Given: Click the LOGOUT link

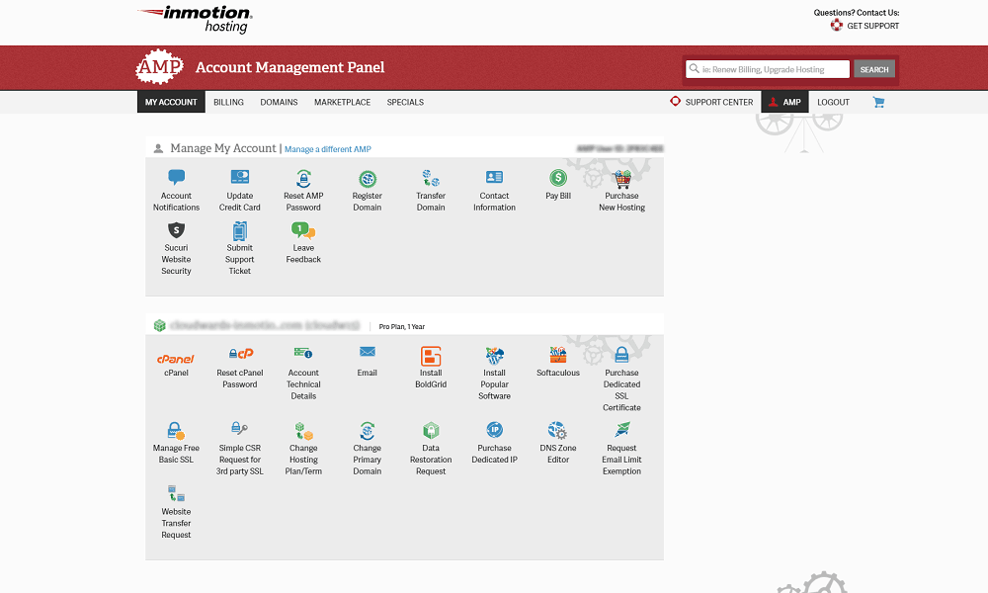Looking at the screenshot, I should click(834, 102).
